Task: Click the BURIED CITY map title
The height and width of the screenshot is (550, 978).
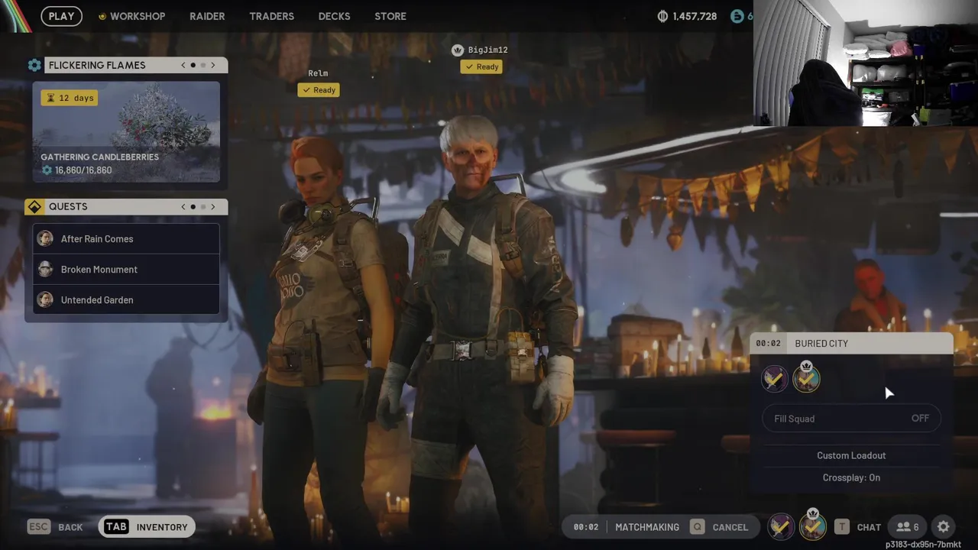Action: [821, 344]
